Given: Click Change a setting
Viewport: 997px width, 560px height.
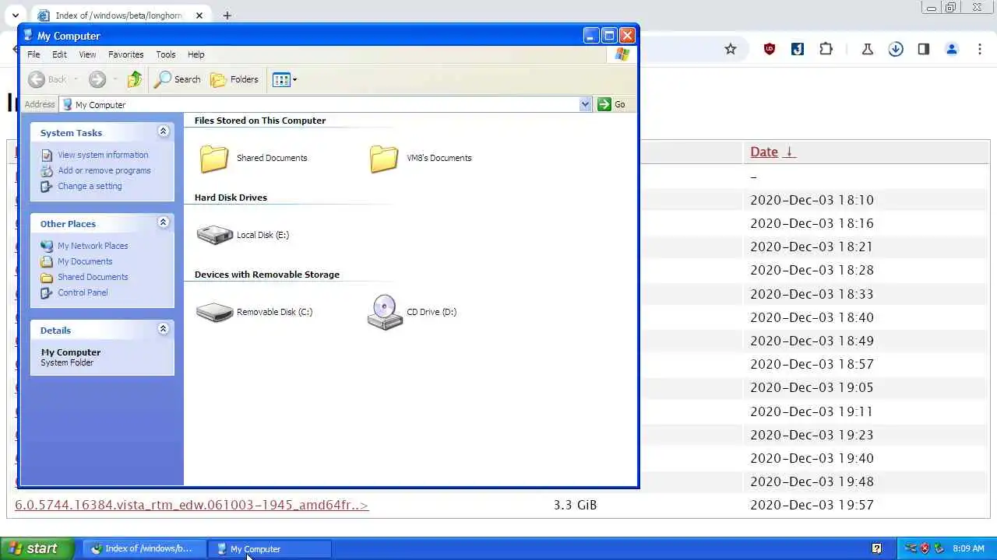Looking at the screenshot, I should (90, 186).
